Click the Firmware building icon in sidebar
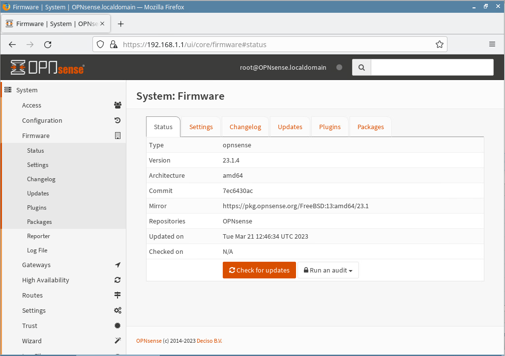This screenshot has height=356, width=505. (x=118, y=136)
